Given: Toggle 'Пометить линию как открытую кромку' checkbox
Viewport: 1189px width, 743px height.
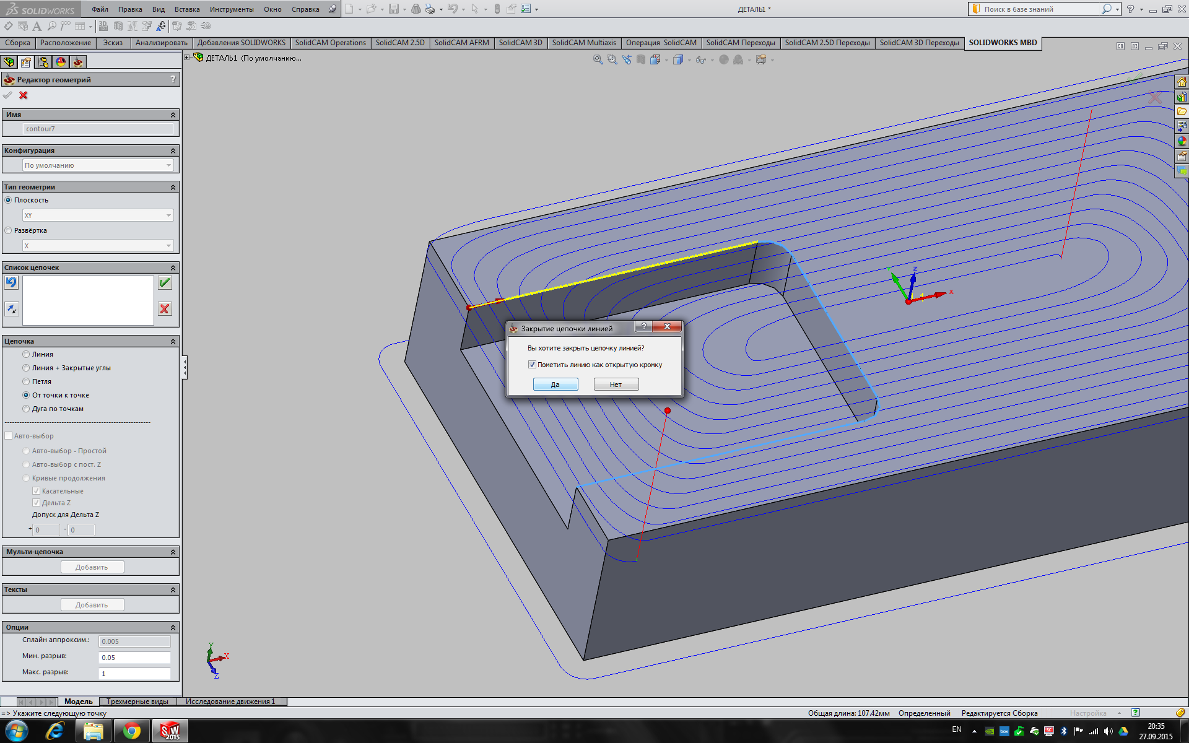Looking at the screenshot, I should coord(532,365).
